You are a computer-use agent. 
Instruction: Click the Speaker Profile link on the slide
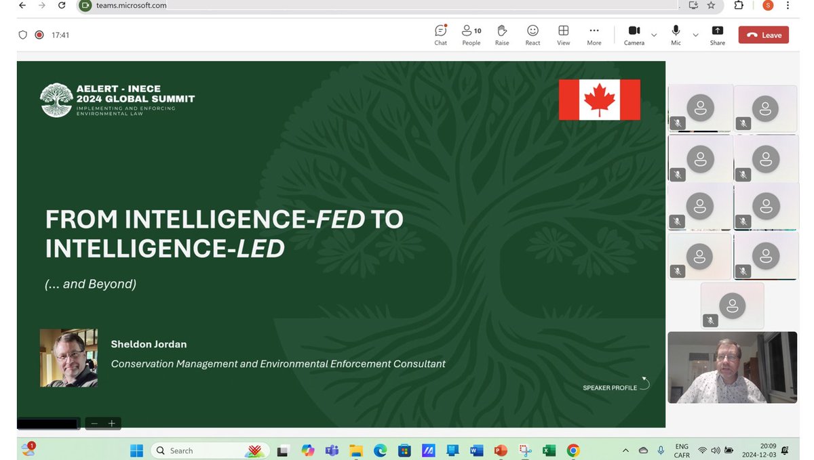point(610,387)
